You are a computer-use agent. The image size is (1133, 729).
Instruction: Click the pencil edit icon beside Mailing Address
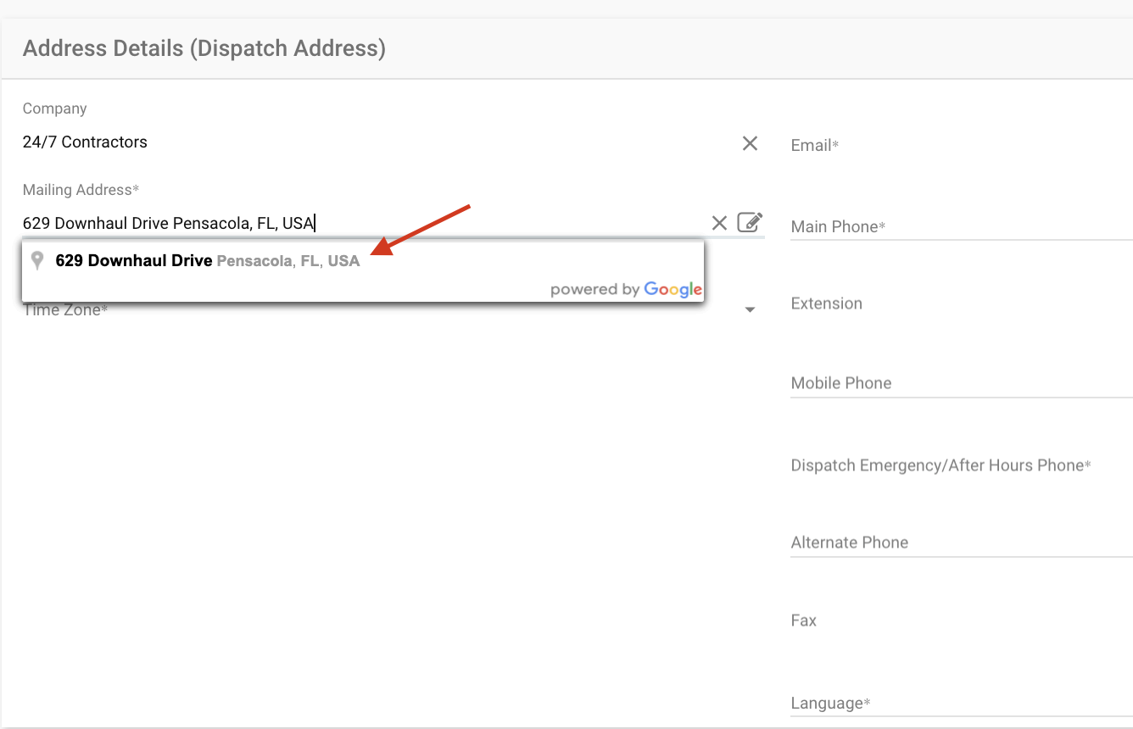[750, 222]
